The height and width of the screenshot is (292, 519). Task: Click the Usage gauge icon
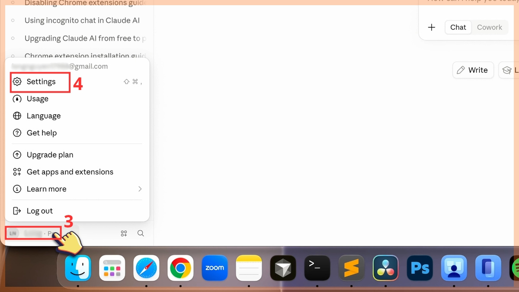[17, 99]
